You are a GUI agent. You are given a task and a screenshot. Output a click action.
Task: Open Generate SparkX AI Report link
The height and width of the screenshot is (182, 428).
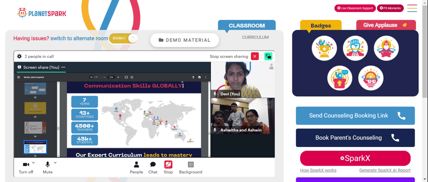click(x=385, y=170)
